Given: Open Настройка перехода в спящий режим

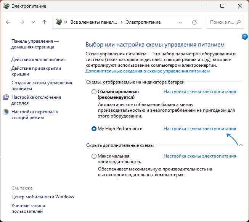Looking at the screenshot, I should pos(35,115).
